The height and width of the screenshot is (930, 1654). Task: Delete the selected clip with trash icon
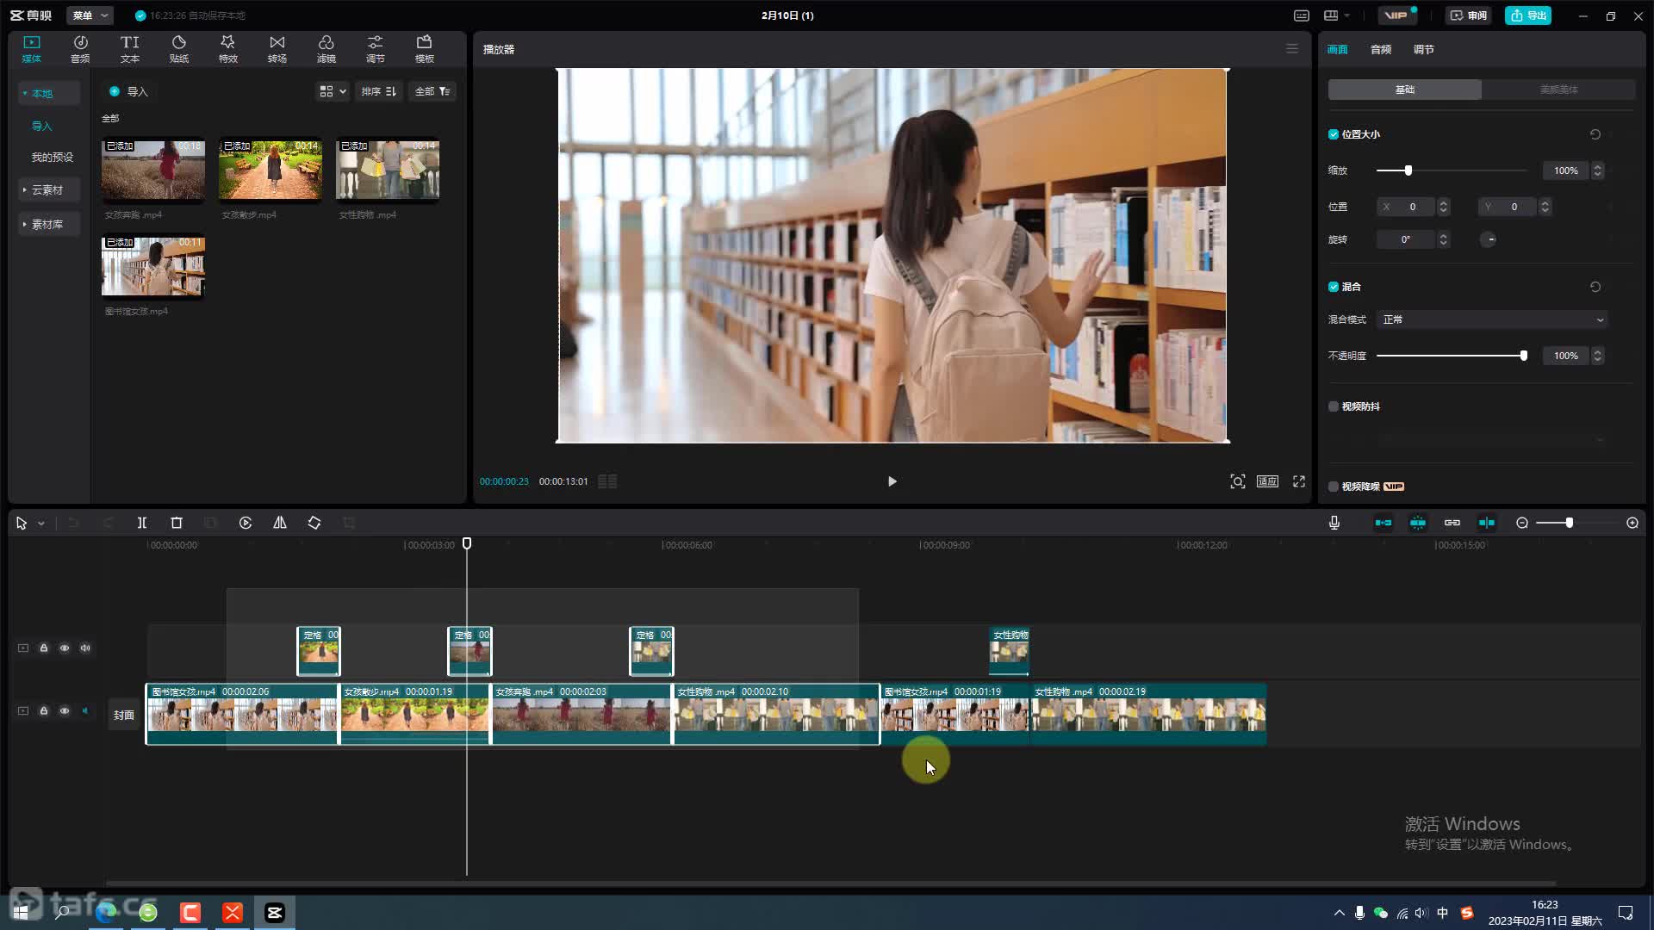coord(177,523)
